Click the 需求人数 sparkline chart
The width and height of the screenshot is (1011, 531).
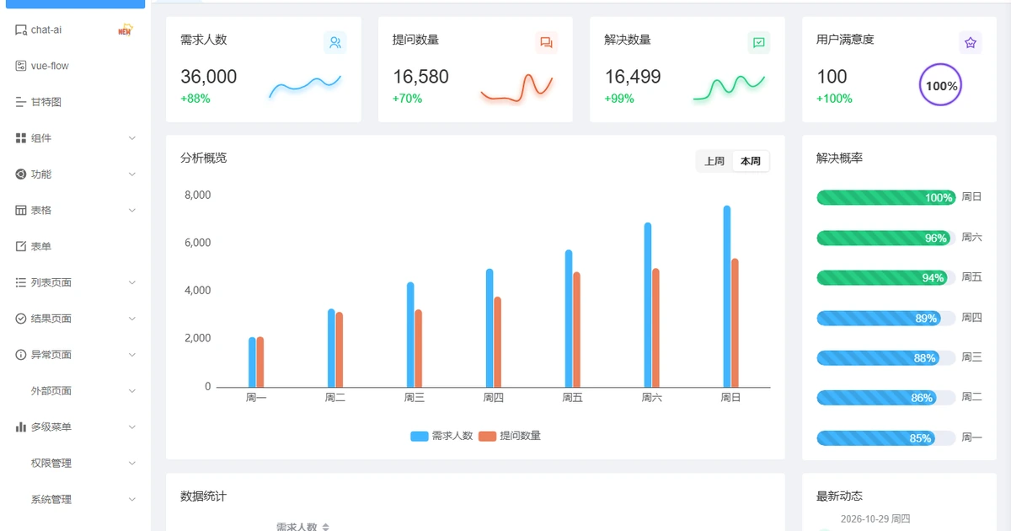tap(306, 85)
